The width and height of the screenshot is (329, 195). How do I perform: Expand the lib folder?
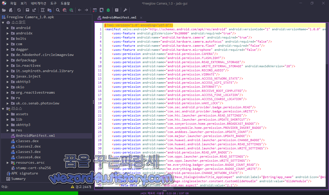(x=8, y=119)
